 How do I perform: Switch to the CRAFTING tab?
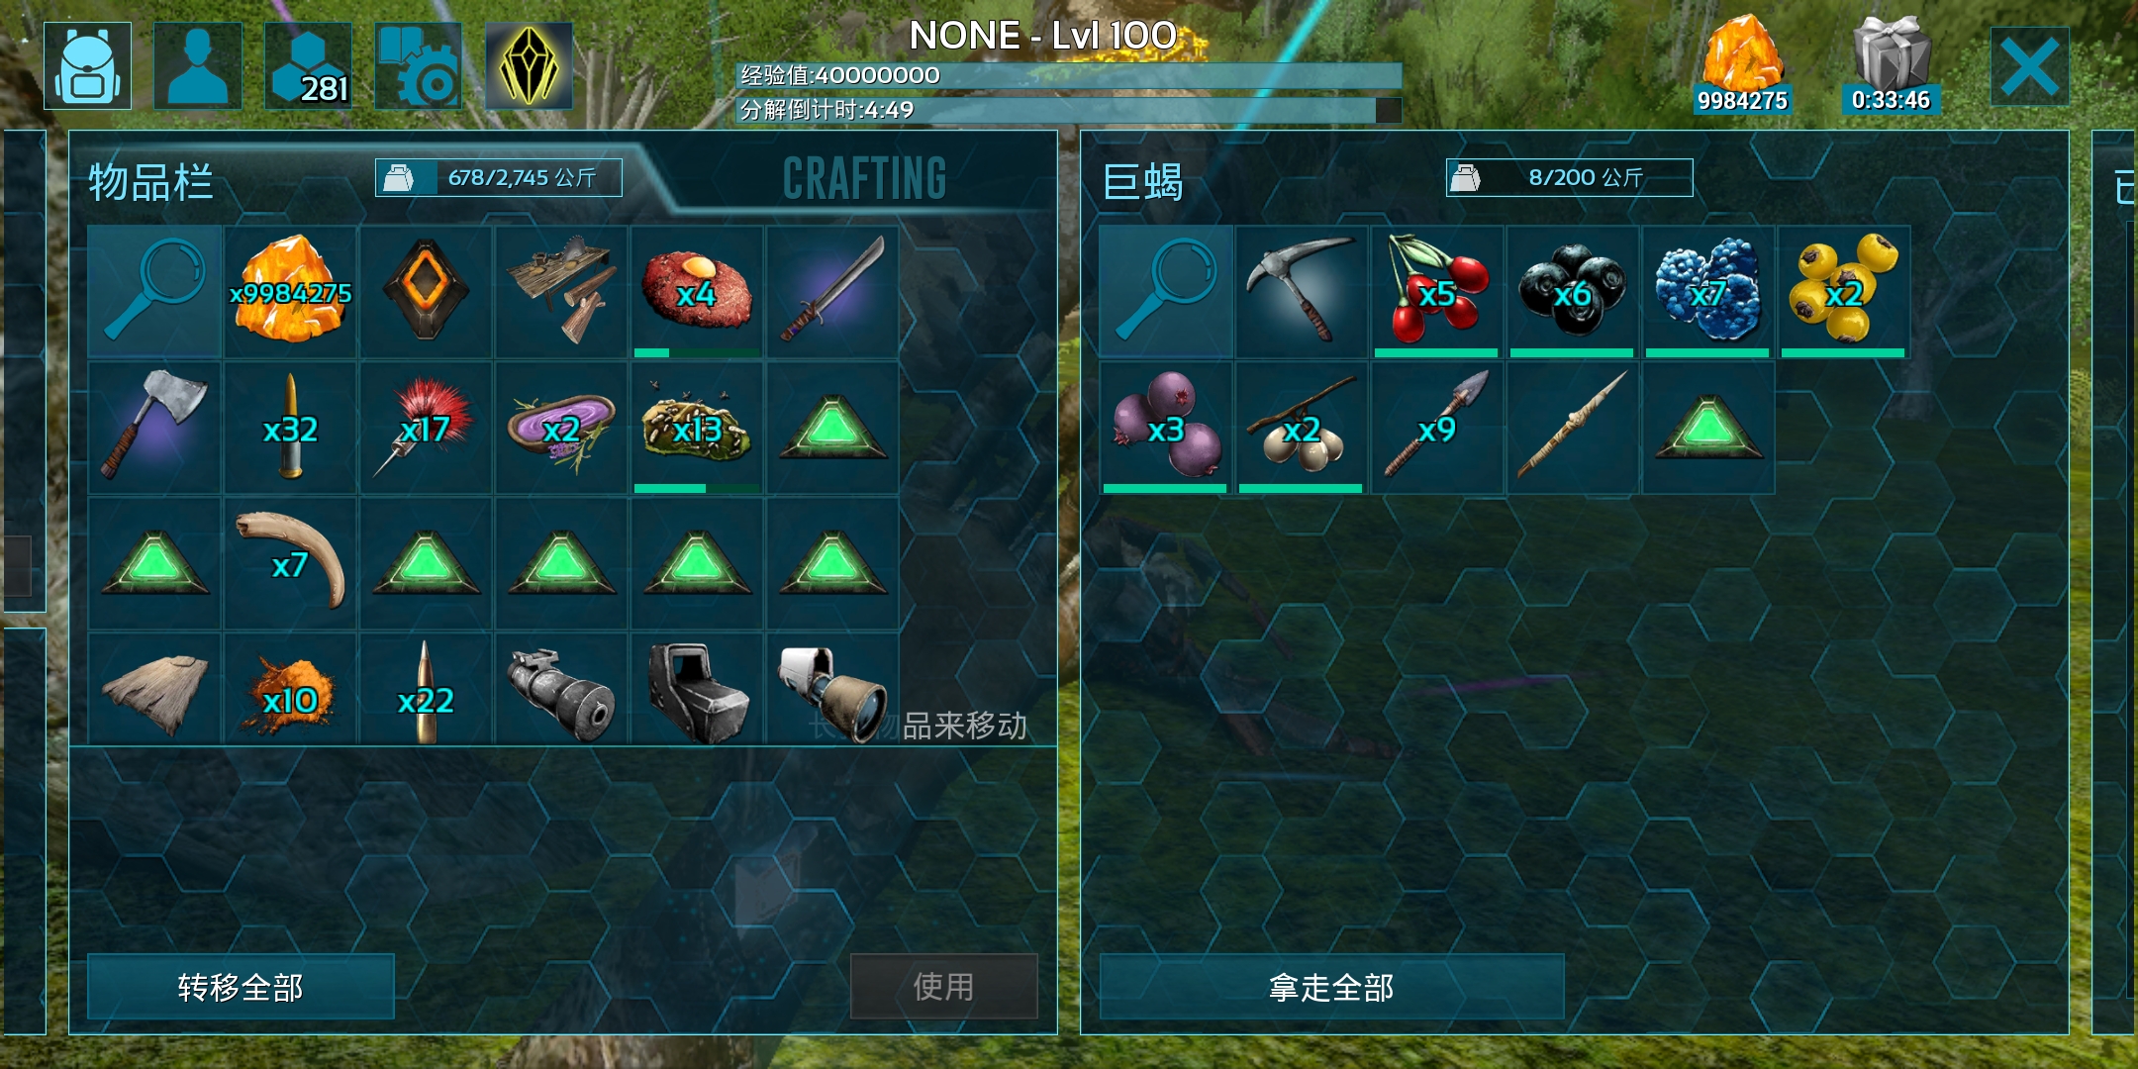coord(864,178)
